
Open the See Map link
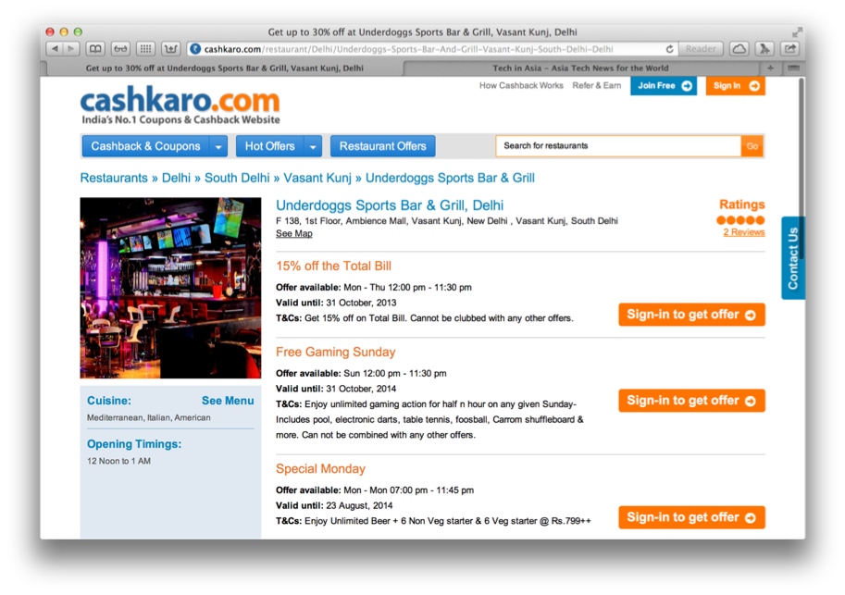click(293, 233)
